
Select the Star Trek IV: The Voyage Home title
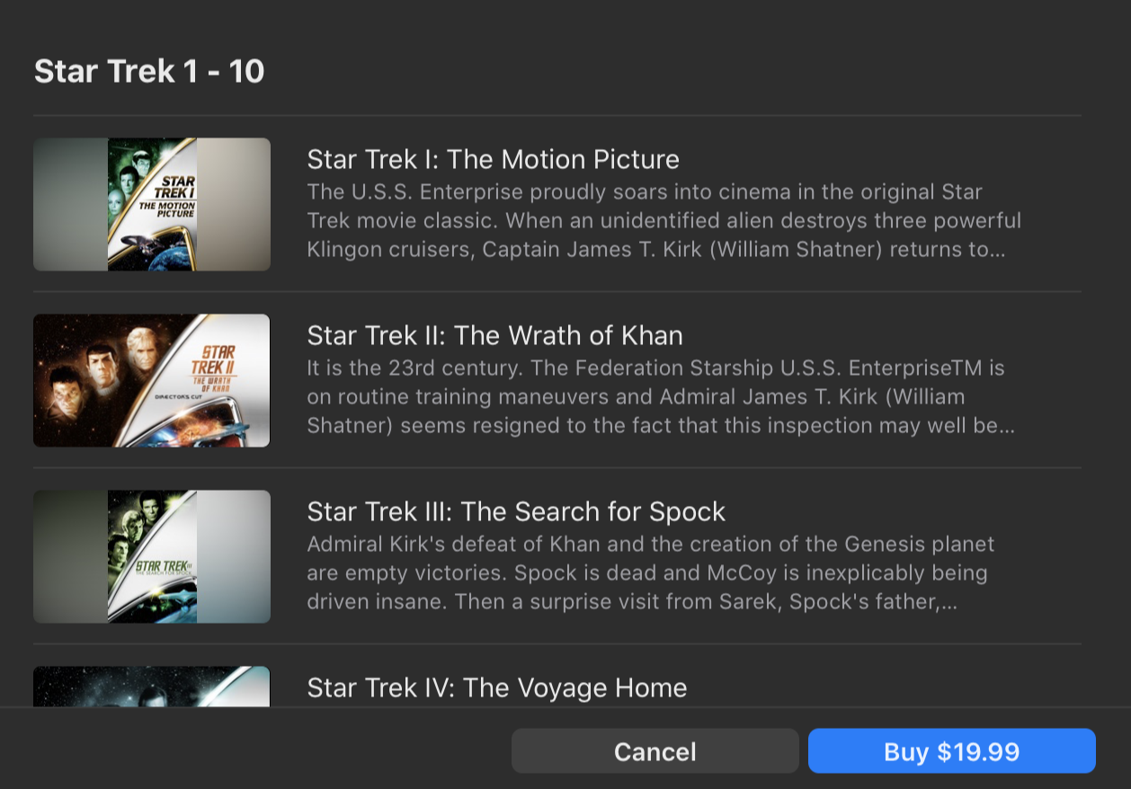(x=496, y=688)
